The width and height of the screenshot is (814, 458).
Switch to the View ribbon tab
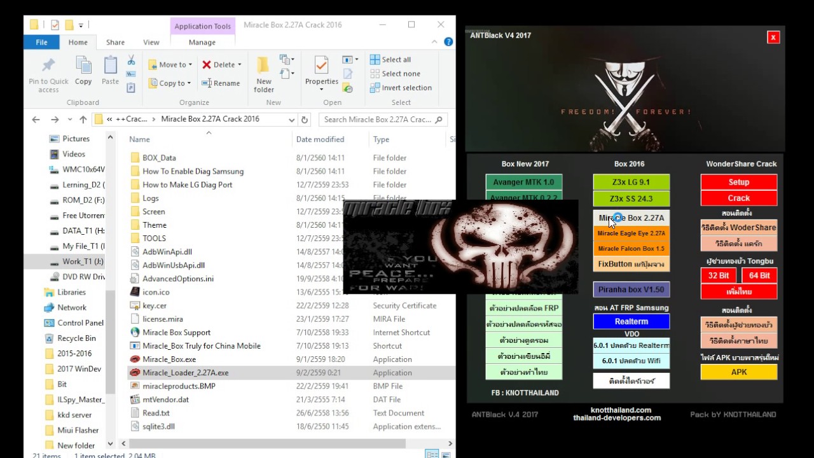click(x=151, y=42)
